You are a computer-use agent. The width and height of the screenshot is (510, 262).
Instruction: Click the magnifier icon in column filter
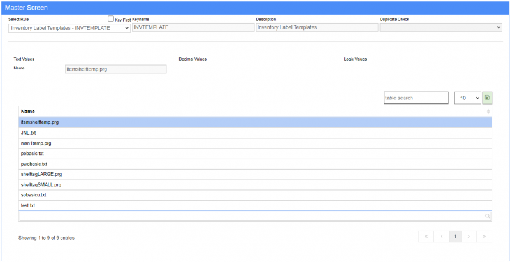[488, 216]
